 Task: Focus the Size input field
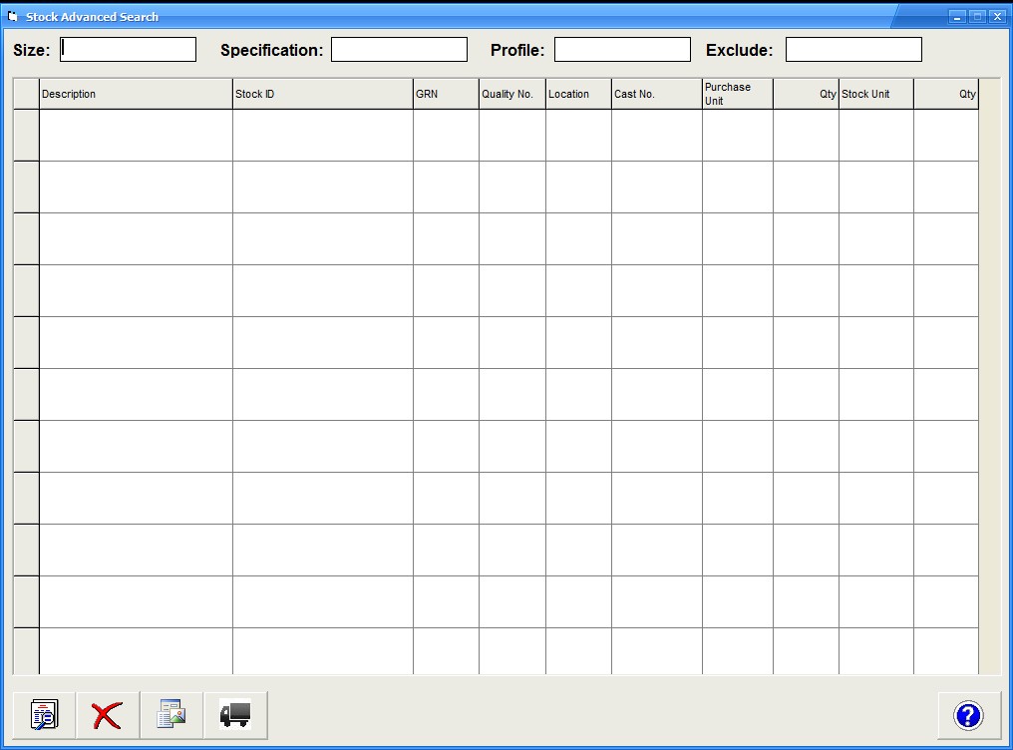(x=129, y=50)
